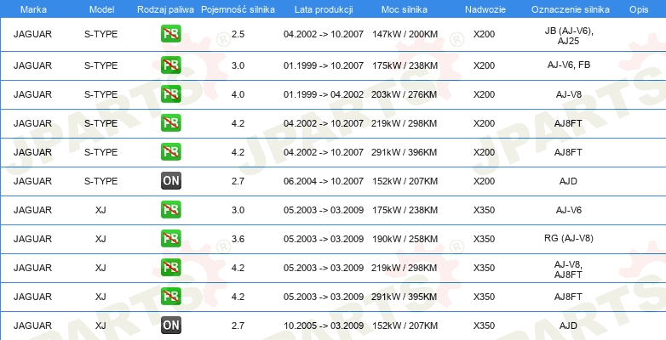Click the Nadwozie column header
Screen dimensions: 666x340
(x=484, y=9)
